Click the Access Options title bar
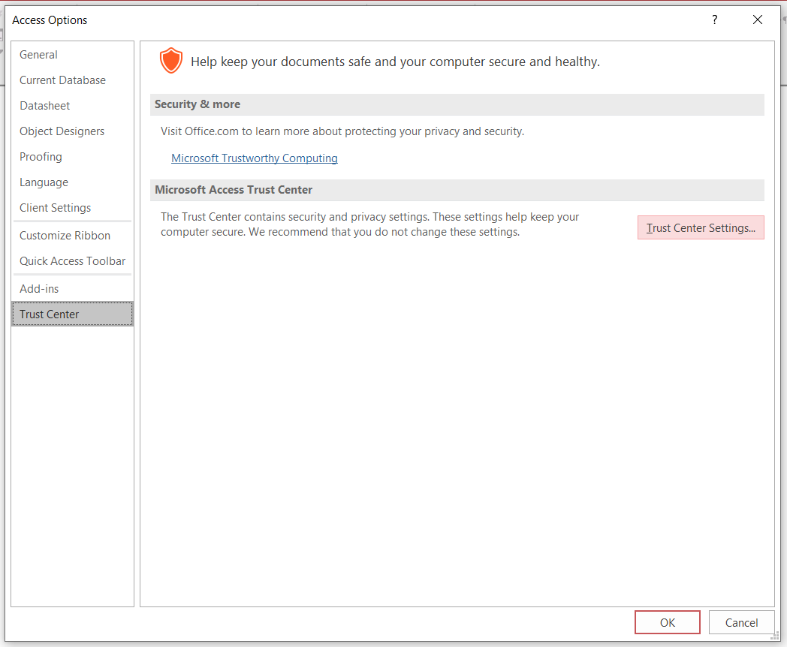The image size is (787, 647). coord(375,20)
